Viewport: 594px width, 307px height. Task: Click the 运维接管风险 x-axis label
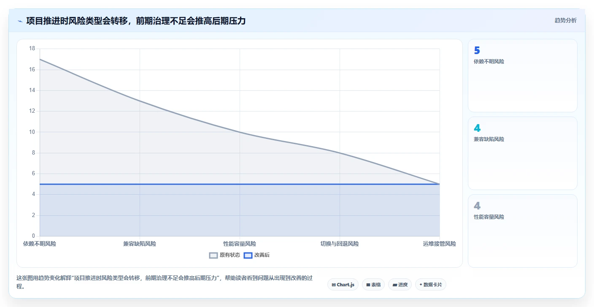pos(440,244)
